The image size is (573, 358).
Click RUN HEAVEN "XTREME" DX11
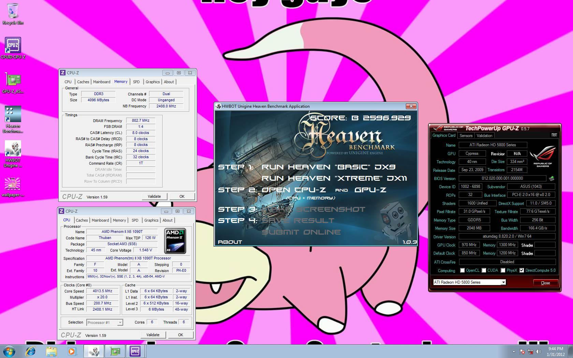tap(334, 178)
